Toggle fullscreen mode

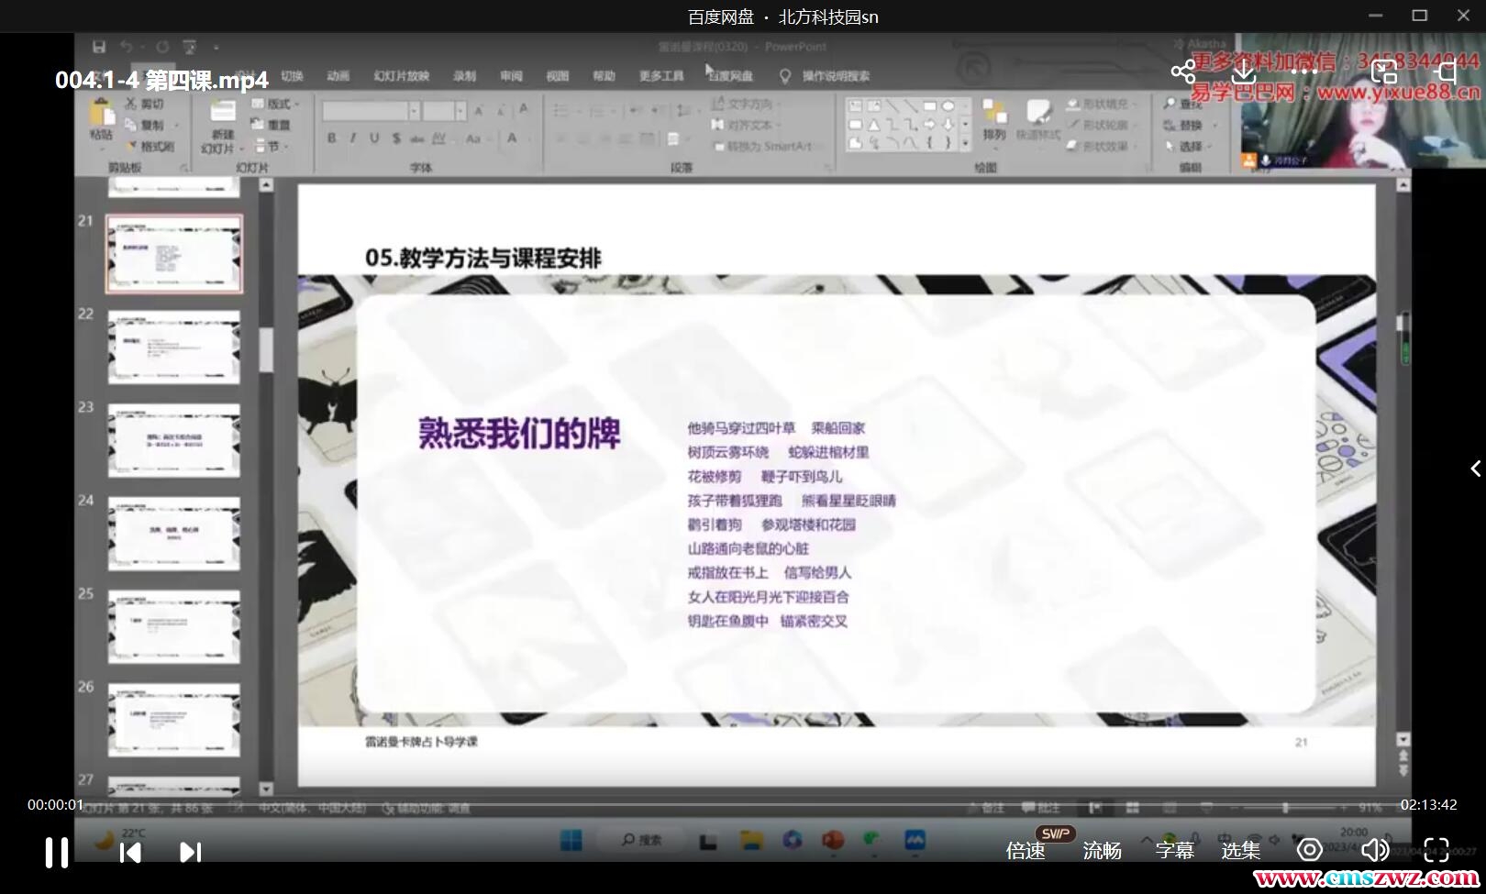tap(1436, 850)
